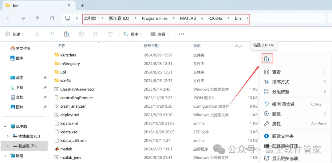The width and height of the screenshot is (332, 163).
Task: Open the 查看 view dropdown in toolbar
Action: click(160, 34)
